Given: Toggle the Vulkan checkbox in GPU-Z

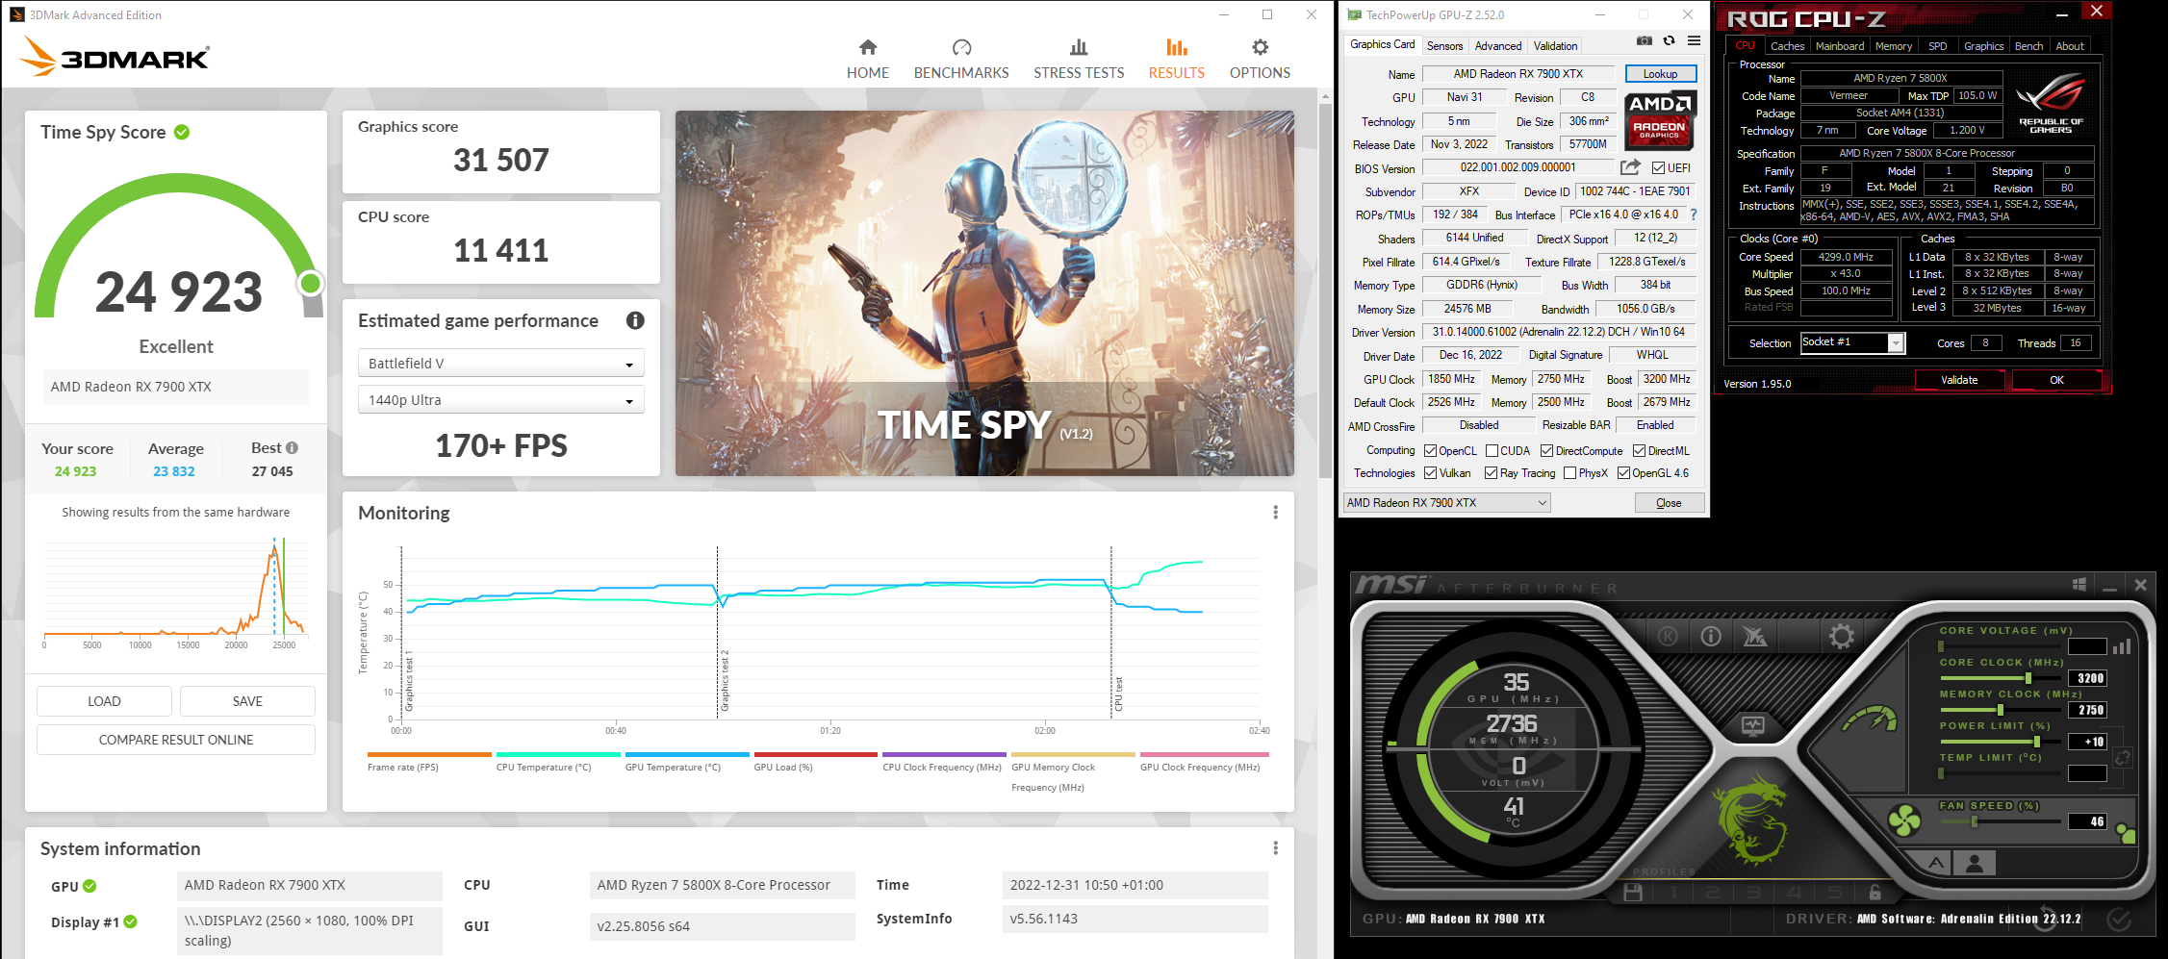Looking at the screenshot, I should pos(1431,473).
